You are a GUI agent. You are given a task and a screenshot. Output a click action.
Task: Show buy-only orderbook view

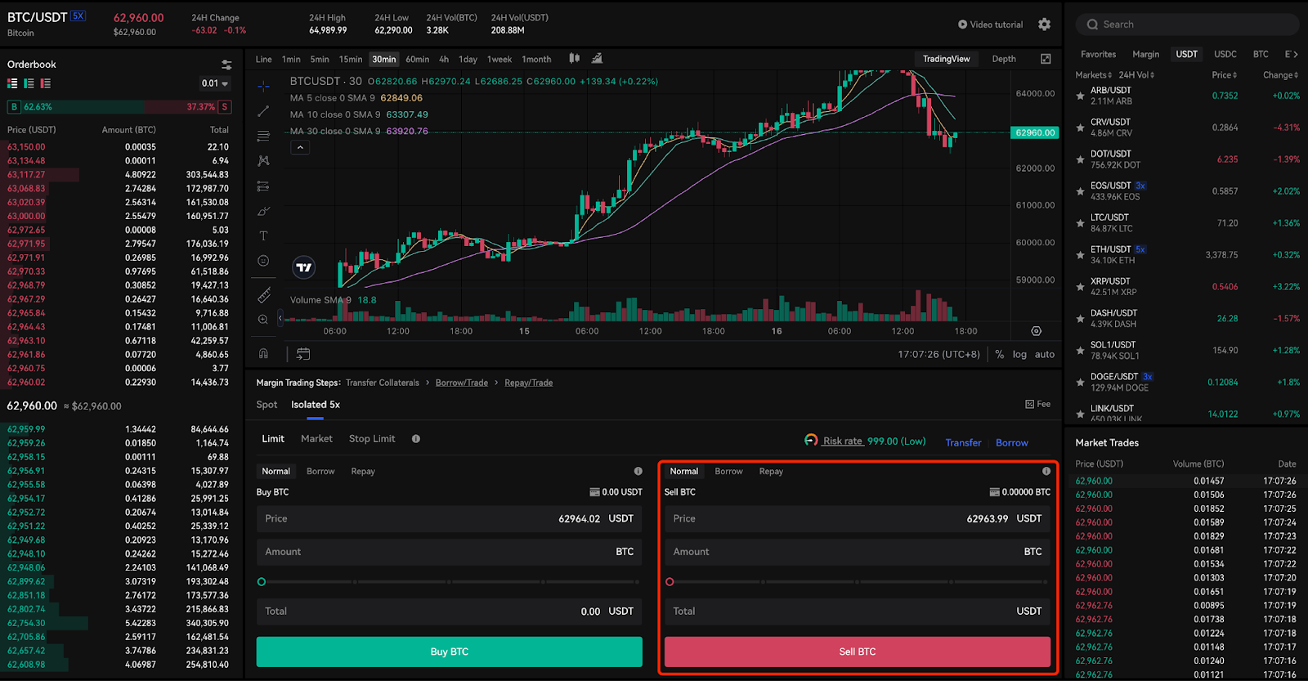click(x=29, y=83)
